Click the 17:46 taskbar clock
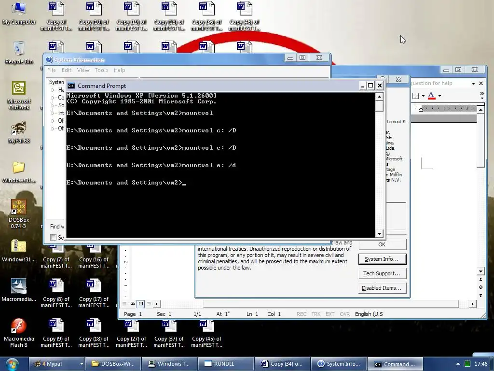The image size is (494, 371). point(481,364)
